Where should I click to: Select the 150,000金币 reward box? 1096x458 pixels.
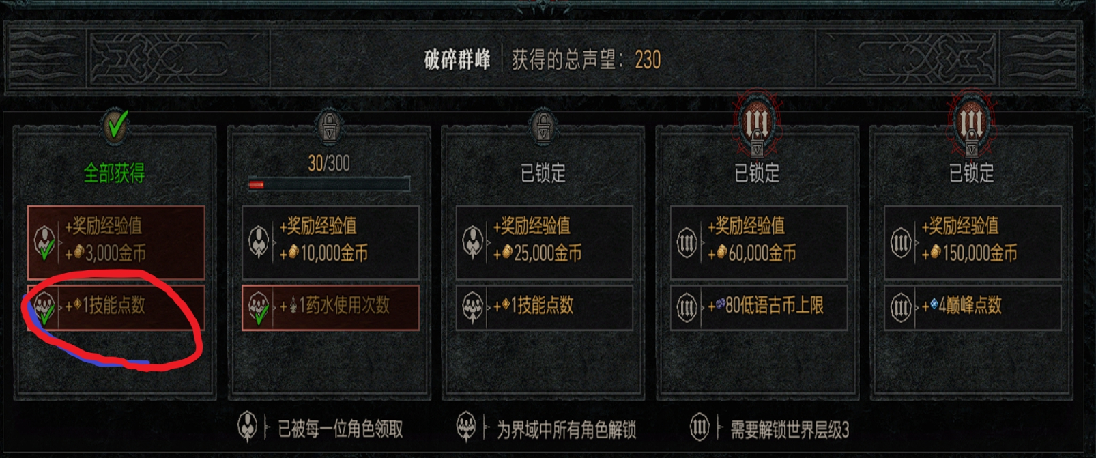click(x=973, y=242)
